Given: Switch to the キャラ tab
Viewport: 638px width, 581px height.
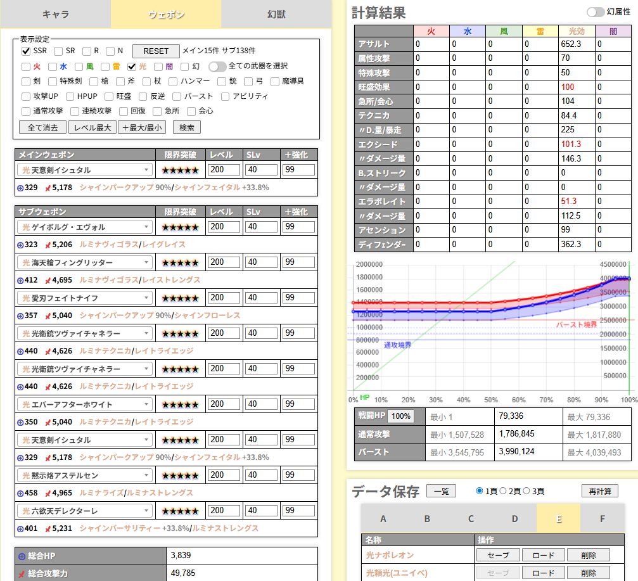Looking at the screenshot, I should [55, 14].
